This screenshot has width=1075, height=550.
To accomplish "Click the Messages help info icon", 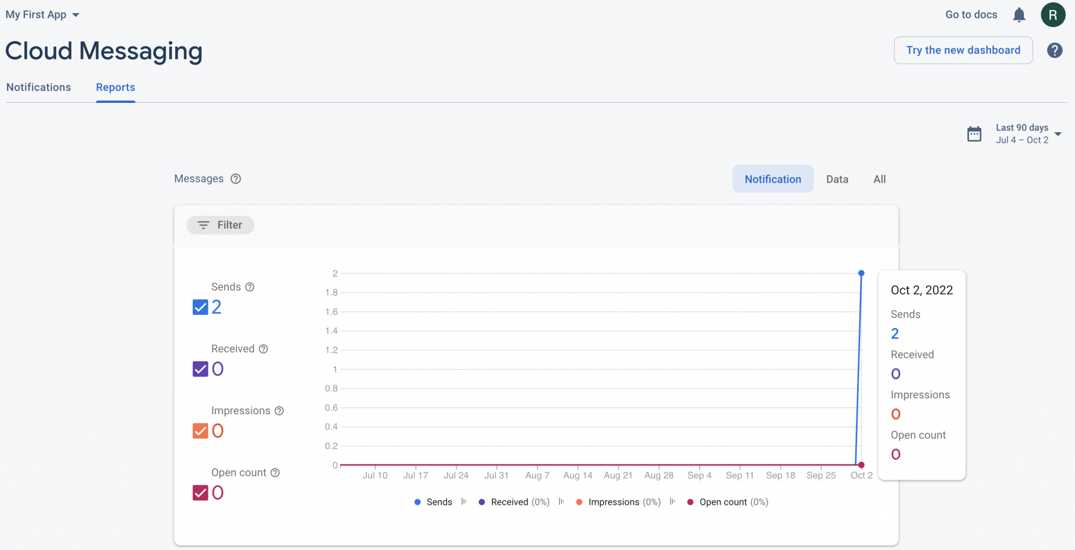I will 236,179.
